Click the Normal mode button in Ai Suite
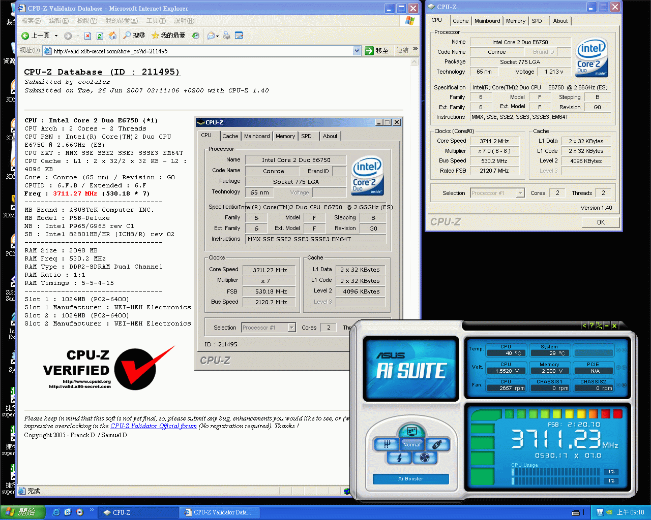This screenshot has height=520, width=651. tap(411, 445)
